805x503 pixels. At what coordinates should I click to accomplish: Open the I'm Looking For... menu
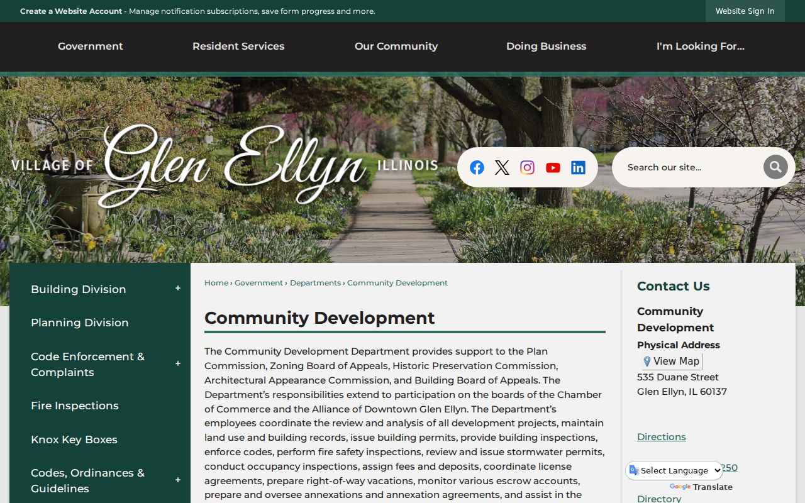tap(701, 47)
